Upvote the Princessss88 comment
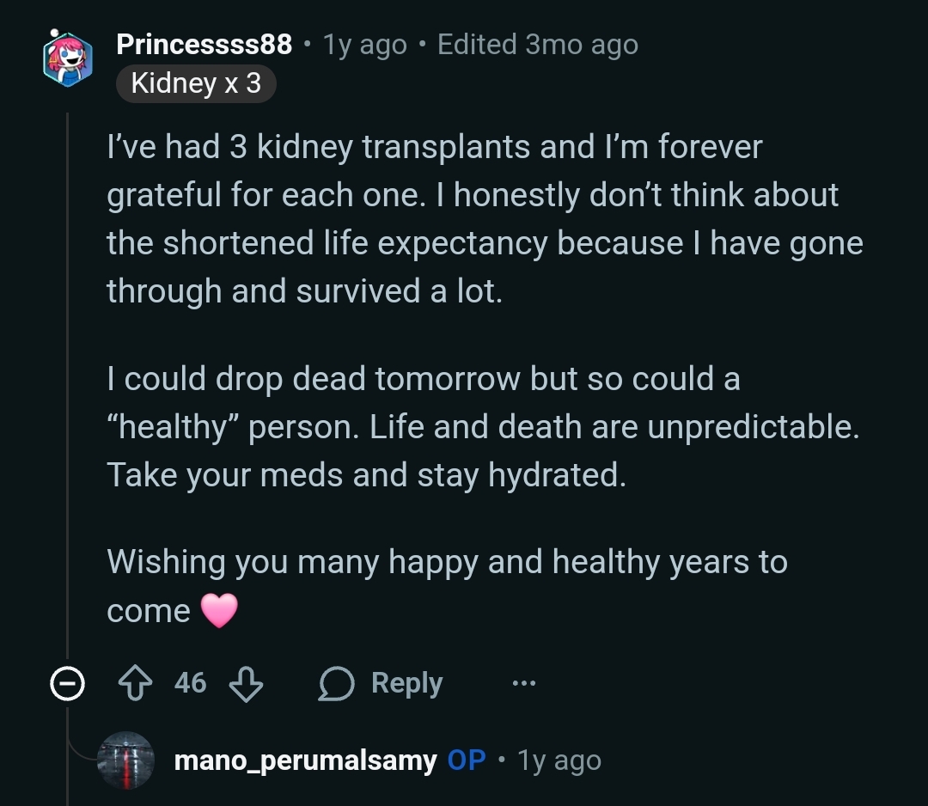 click(135, 684)
